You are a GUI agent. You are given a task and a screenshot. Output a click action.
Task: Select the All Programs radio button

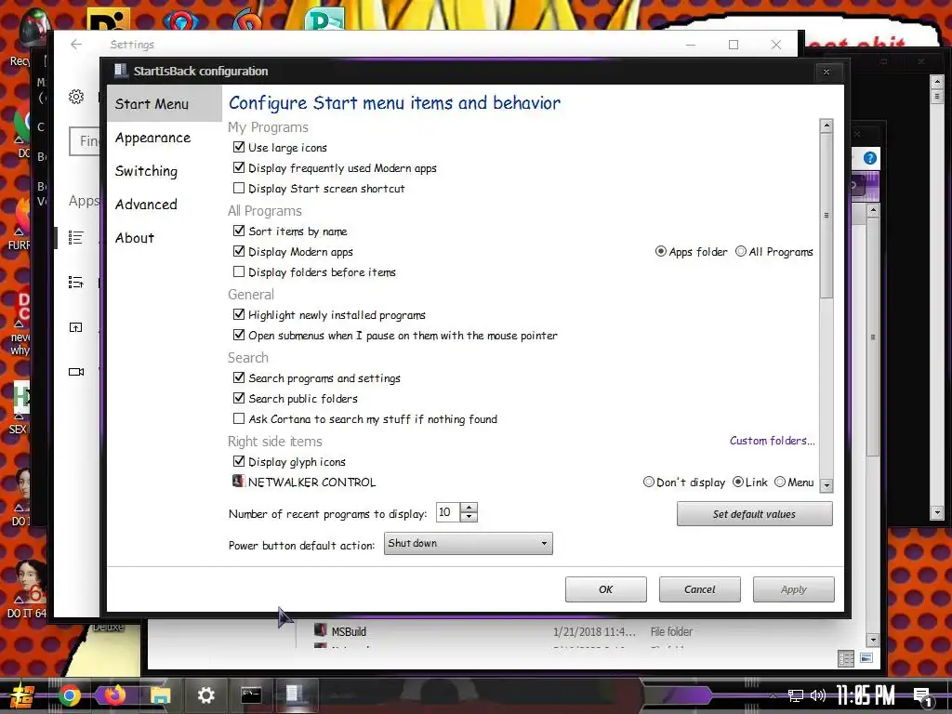[741, 251]
